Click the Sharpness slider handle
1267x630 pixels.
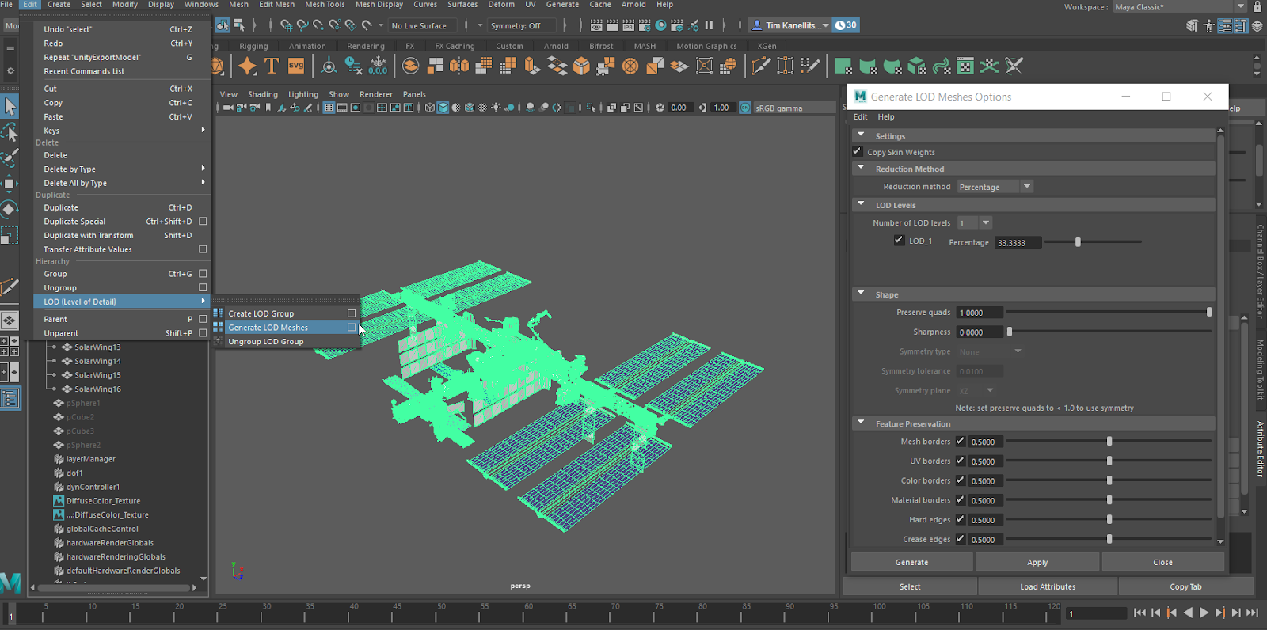[x=1010, y=332]
